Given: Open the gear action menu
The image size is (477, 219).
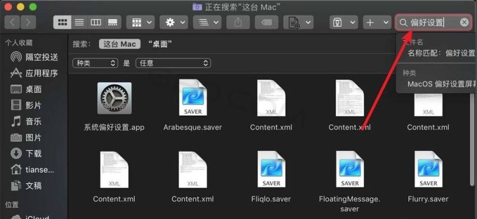Looking at the screenshot, I should 174,22.
